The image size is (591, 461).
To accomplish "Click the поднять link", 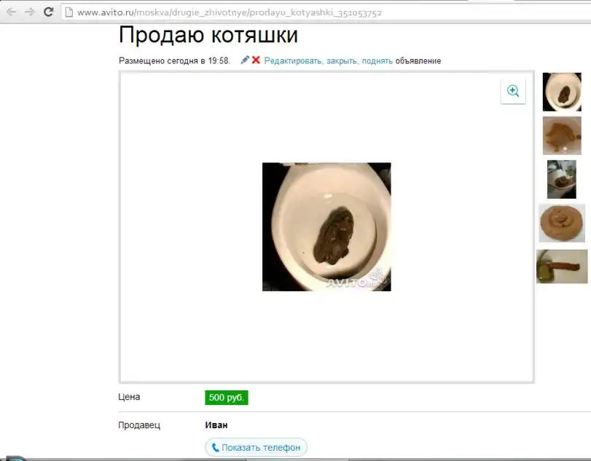I will 377,61.
